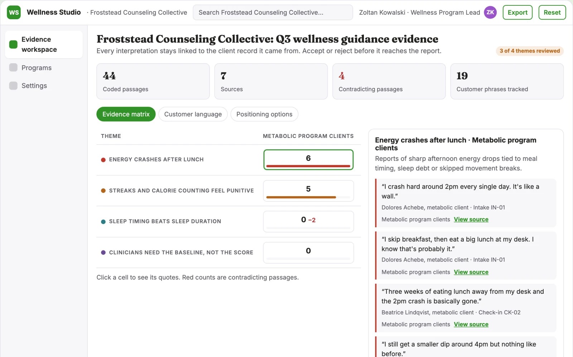Click the Theme column header

click(x=111, y=136)
